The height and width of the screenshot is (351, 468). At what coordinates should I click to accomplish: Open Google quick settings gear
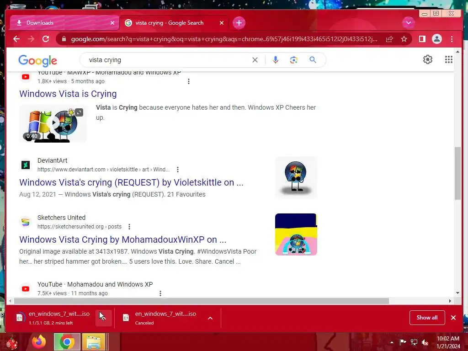point(428,59)
